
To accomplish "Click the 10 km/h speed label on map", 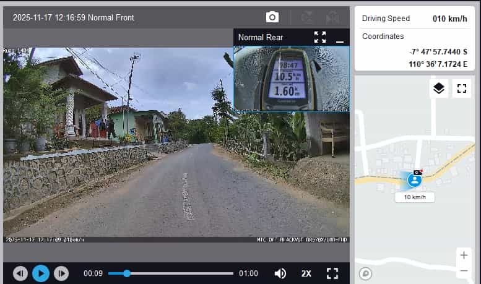I will tap(415, 197).
